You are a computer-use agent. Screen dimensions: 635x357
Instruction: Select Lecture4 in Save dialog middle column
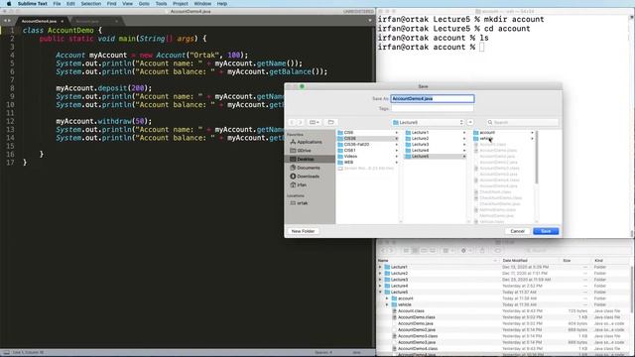436,150
